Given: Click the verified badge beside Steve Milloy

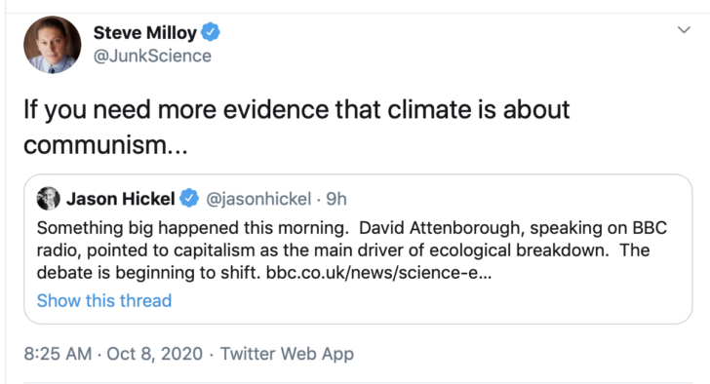Looking at the screenshot, I should tap(210, 32).
